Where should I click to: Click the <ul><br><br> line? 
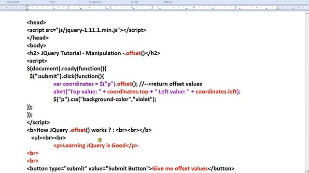click(x=48, y=138)
